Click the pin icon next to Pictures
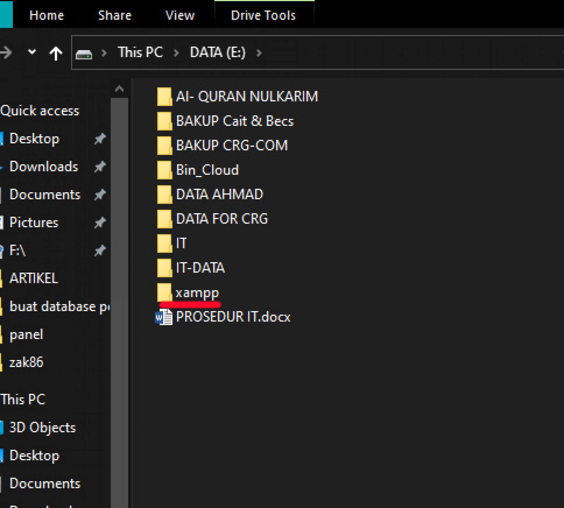The width and height of the screenshot is (564, 508). point(100,223)
